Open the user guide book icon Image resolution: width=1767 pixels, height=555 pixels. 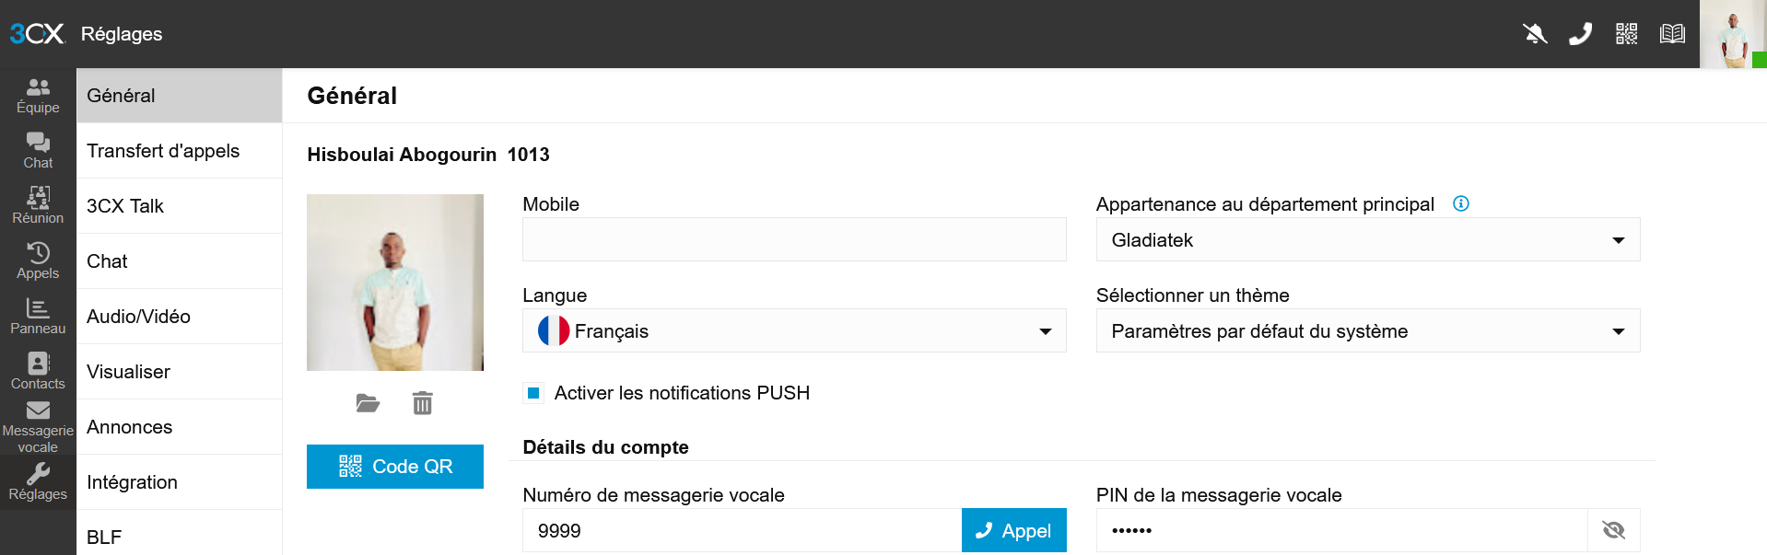click(1672, 34)
